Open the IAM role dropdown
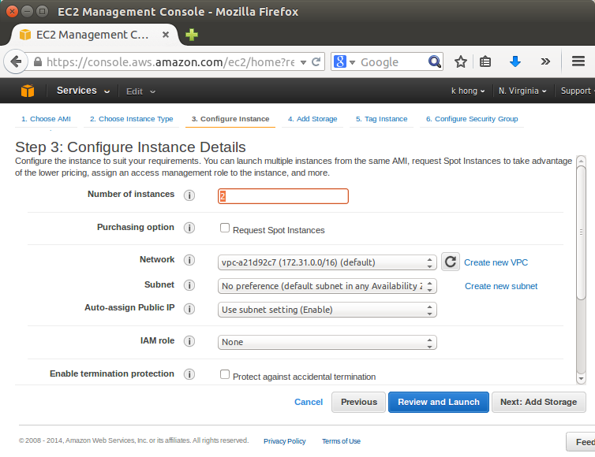 pyautogui.click(x=327, y=342)
